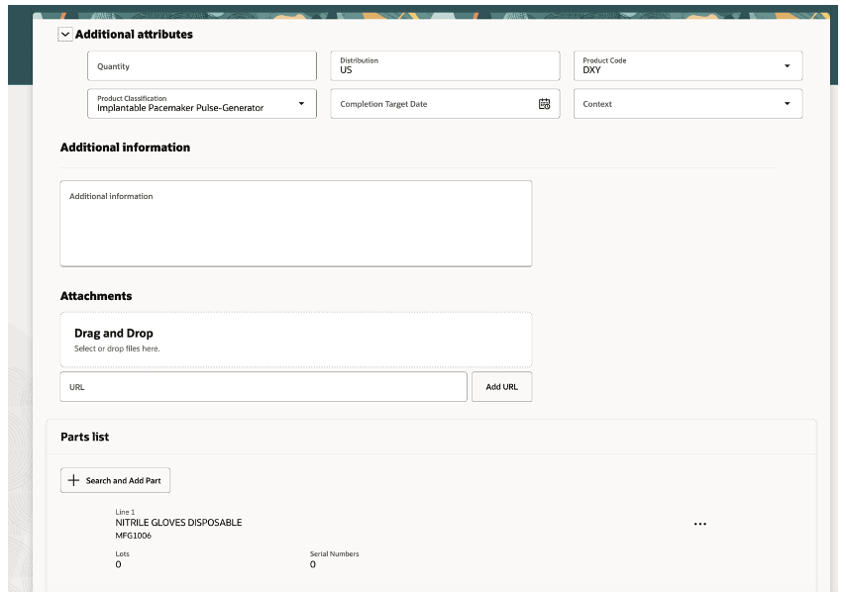Click the Distribution field showing US
The height and width of the screenshot is (596, 846).
tap(445, 65)
